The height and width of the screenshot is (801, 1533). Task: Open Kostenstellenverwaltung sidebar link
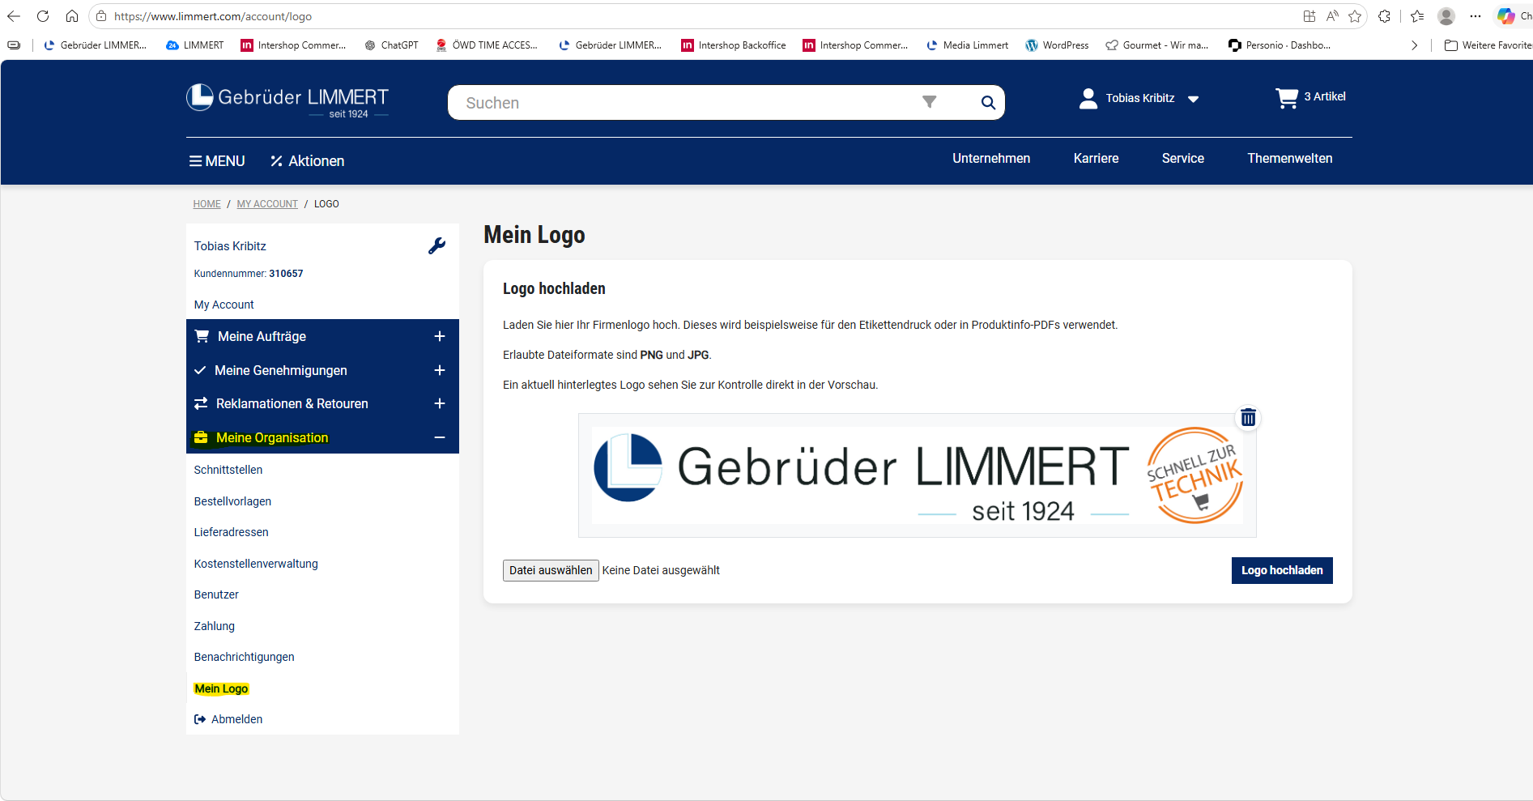[x=256, y=564]
